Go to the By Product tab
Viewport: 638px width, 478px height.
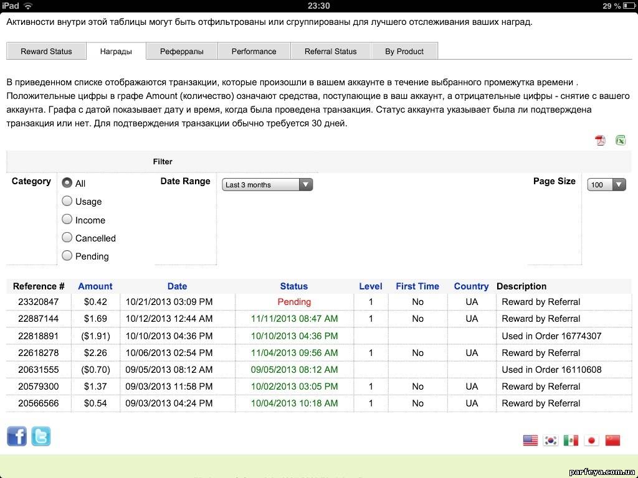pos(404,52)
